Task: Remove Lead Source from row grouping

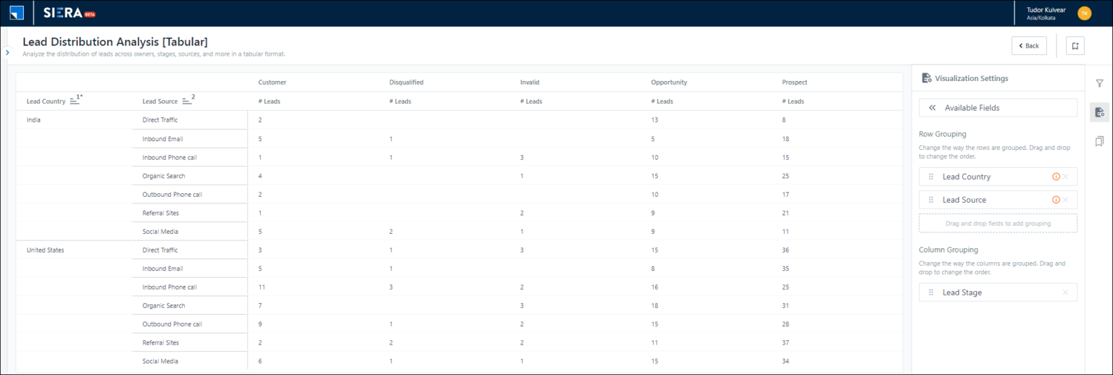Action: [x=1065, y=200]
